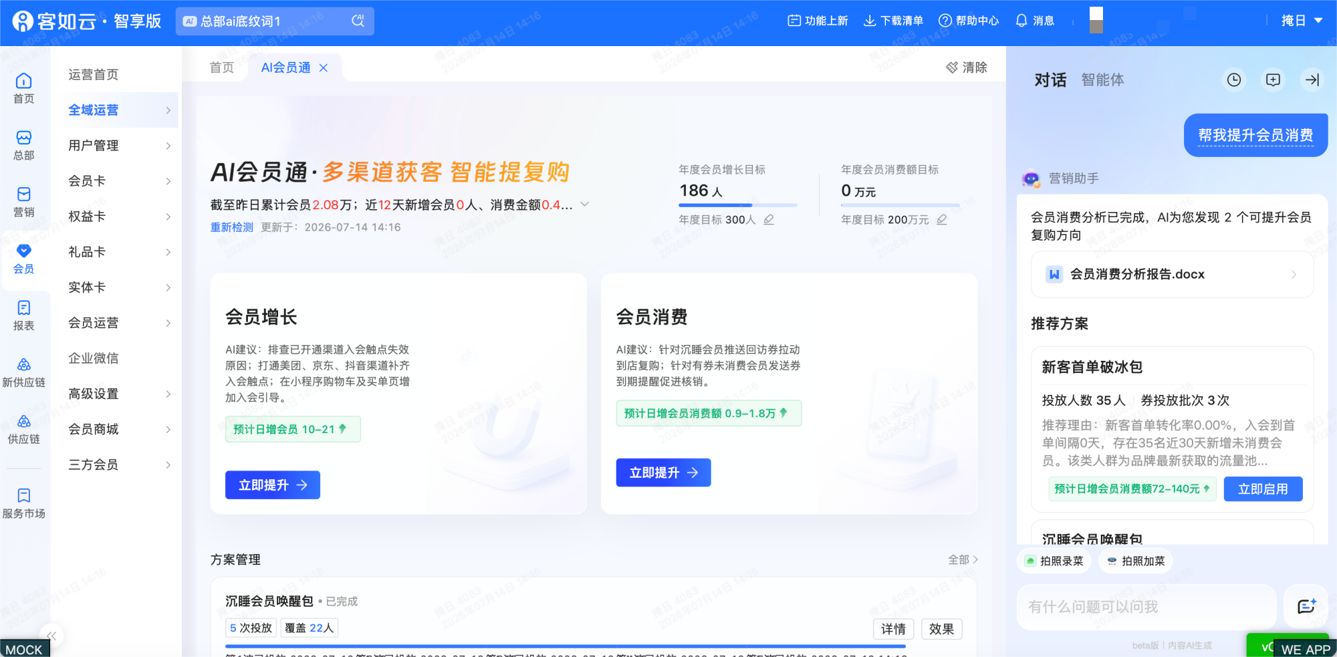Click 立即提升 in 会员消费 card
1337x657 pixels.
coord(663,473)
